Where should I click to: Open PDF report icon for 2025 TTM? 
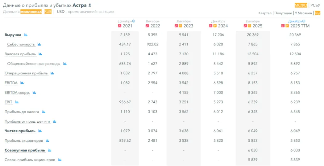point(283,26)
